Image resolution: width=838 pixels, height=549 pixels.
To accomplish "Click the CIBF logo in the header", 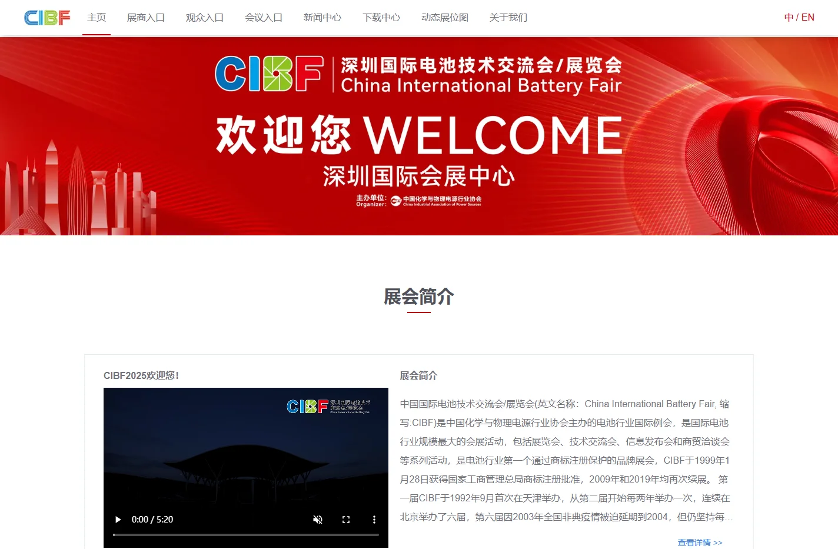I will coord(47,18).
